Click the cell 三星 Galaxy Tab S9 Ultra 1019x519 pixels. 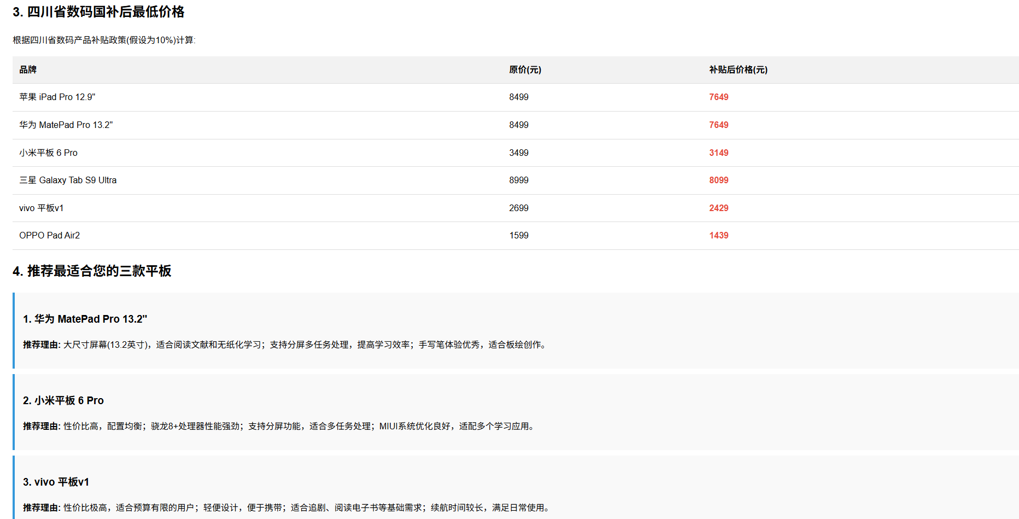(x=68, y=180)
